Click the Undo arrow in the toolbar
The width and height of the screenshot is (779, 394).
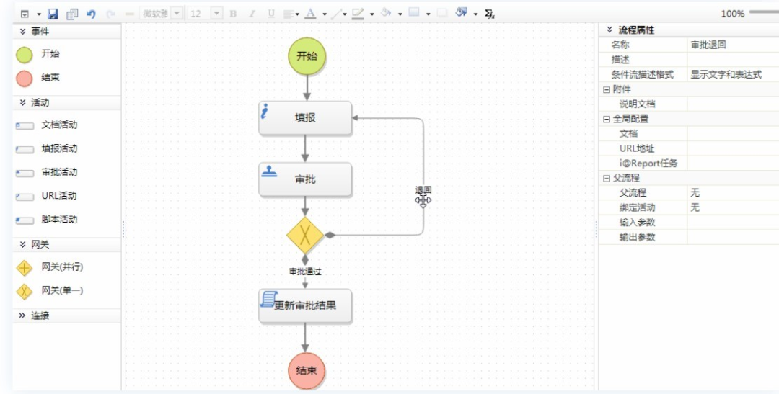point(91,14)
